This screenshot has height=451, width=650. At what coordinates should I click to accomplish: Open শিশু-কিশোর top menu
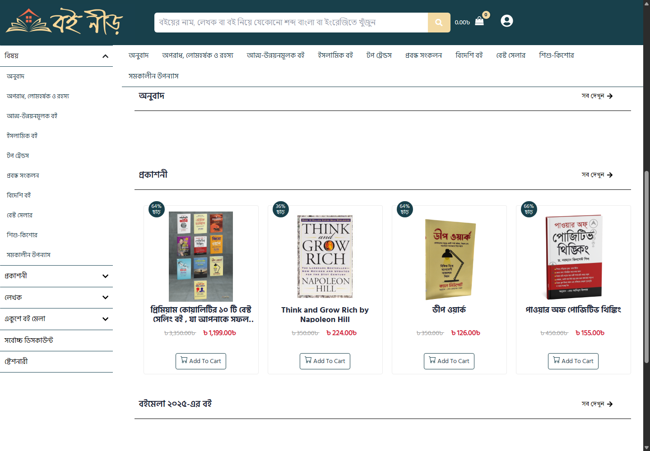[x=557, y=55]
